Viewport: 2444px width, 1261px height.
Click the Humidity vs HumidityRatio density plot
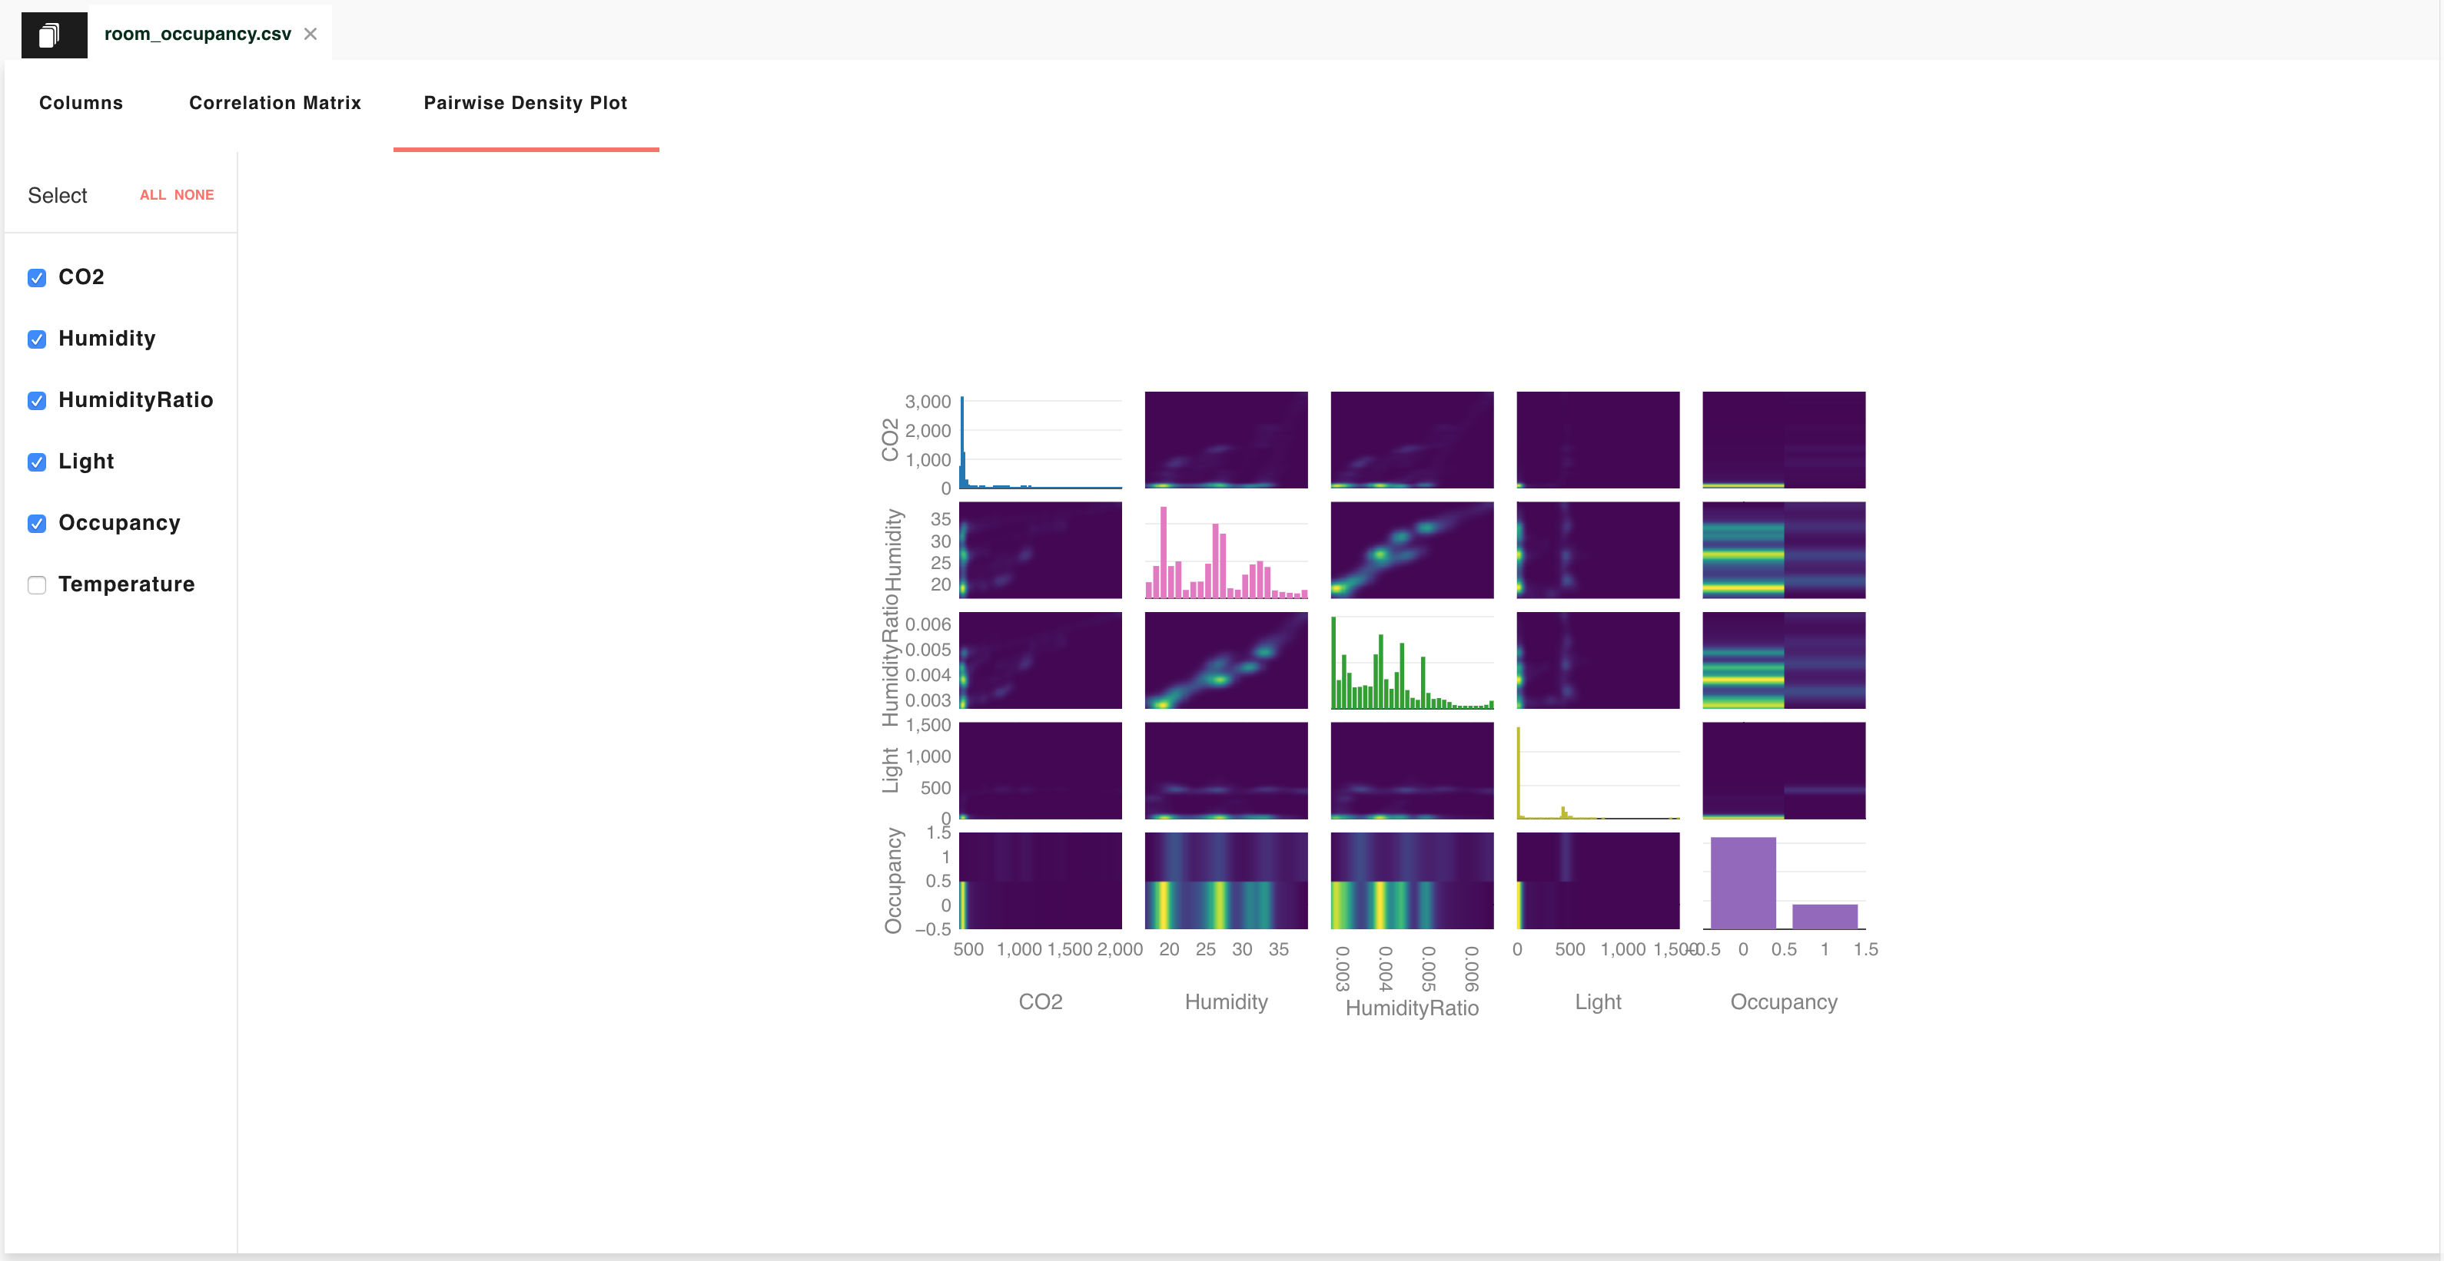(x=1412, y=551)
